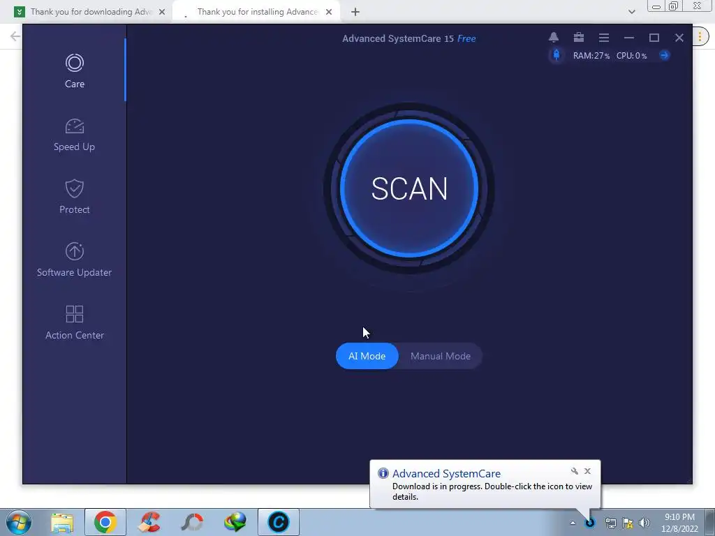This screenshot has width=715, height=536.
Task: Open the Action Center panel
Action: (74, 322)
